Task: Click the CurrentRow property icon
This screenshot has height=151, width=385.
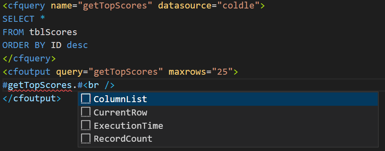Action: [86, 112]
